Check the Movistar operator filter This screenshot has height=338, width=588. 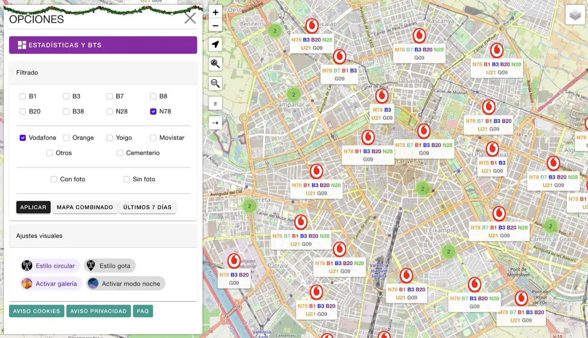153,138
